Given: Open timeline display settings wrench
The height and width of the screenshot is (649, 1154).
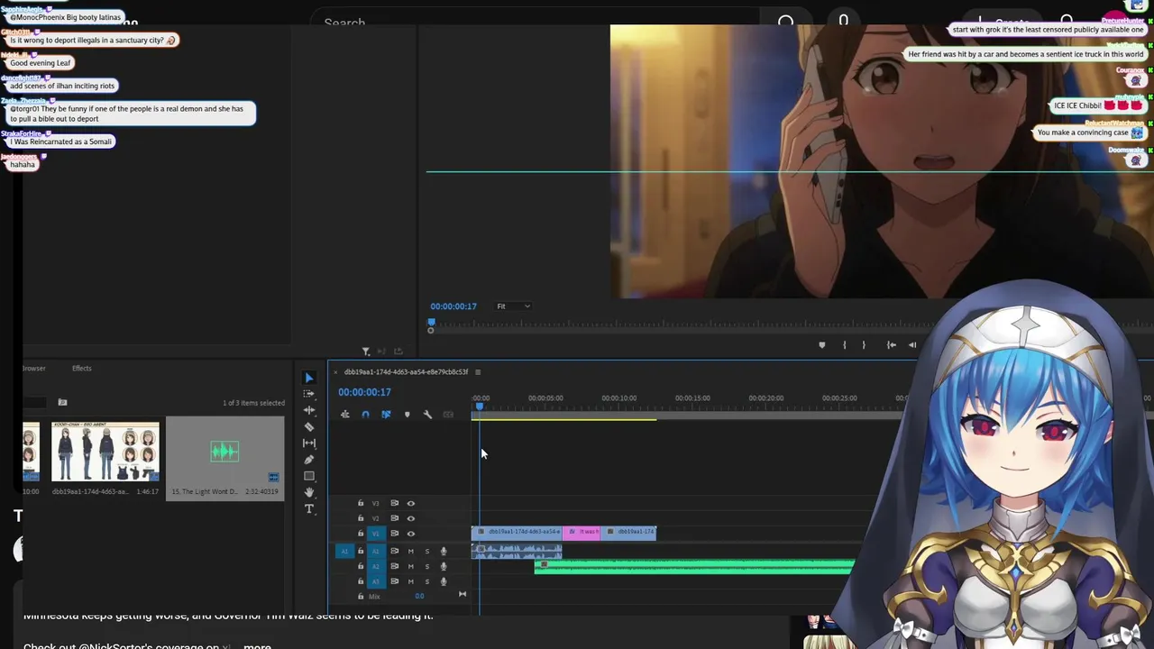Looking at the screenshot, I should (427, 415).
